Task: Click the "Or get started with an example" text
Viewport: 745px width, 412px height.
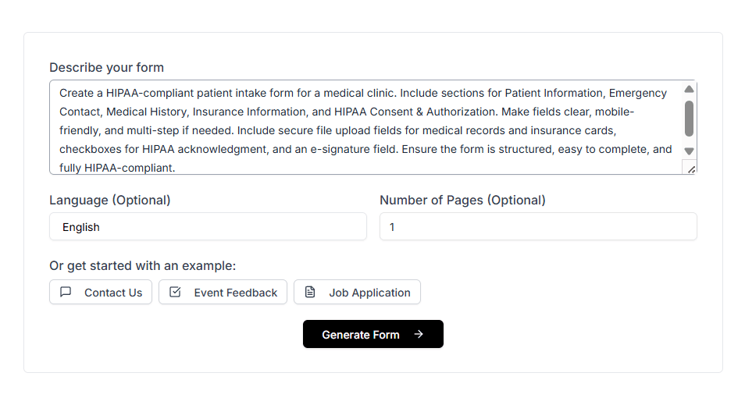Action: 143,265
